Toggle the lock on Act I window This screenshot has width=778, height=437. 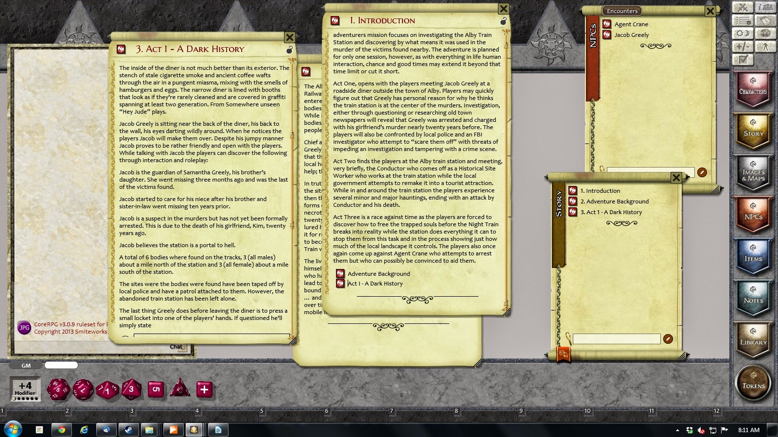290,50
